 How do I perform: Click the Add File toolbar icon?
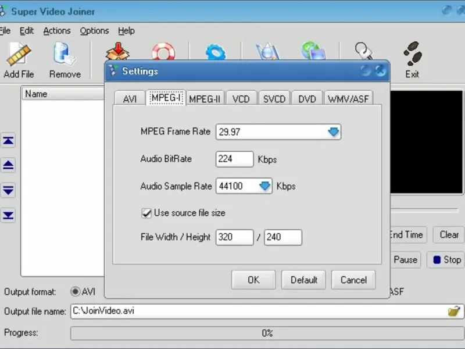19,54
